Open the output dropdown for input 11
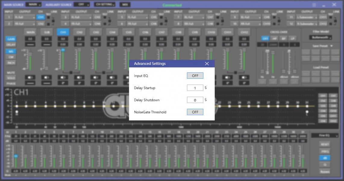Screen dimensions: 344x181 307,17
